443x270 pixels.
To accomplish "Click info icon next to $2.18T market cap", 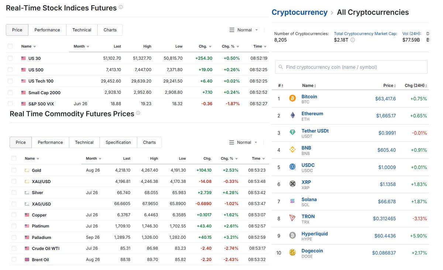I will pyautogui.click(x=353, y=40).
